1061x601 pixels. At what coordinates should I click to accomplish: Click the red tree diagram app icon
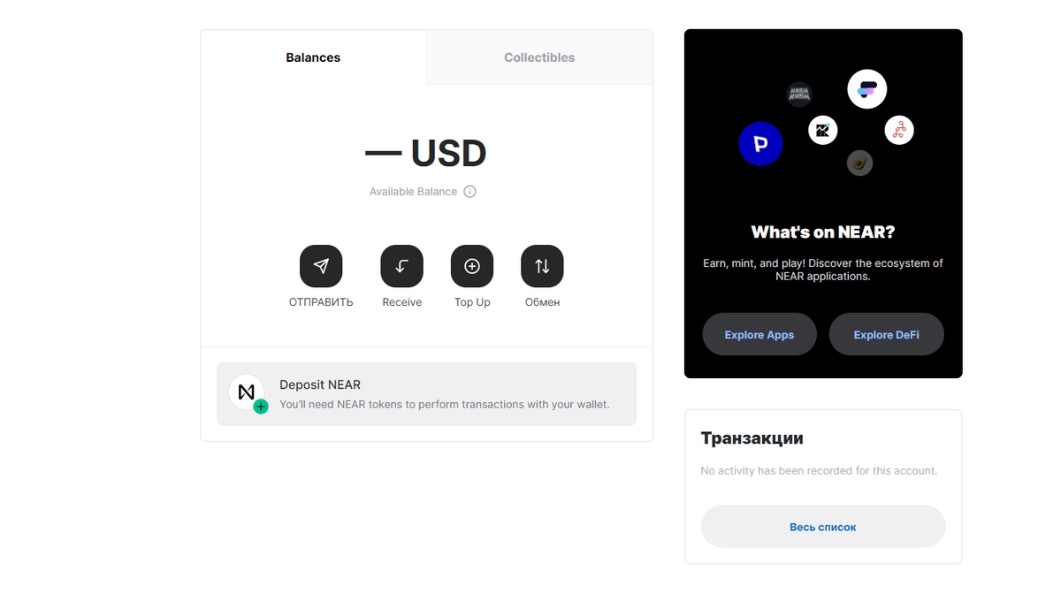(899, 131)
